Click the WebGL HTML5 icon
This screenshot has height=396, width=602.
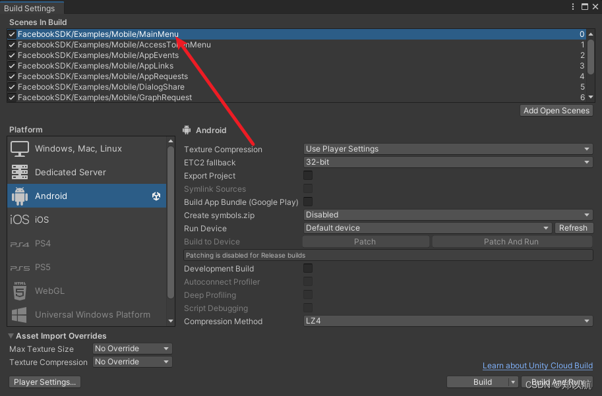[x=20, y=291]
